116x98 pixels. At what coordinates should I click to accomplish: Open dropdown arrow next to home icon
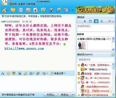[8, 10]
